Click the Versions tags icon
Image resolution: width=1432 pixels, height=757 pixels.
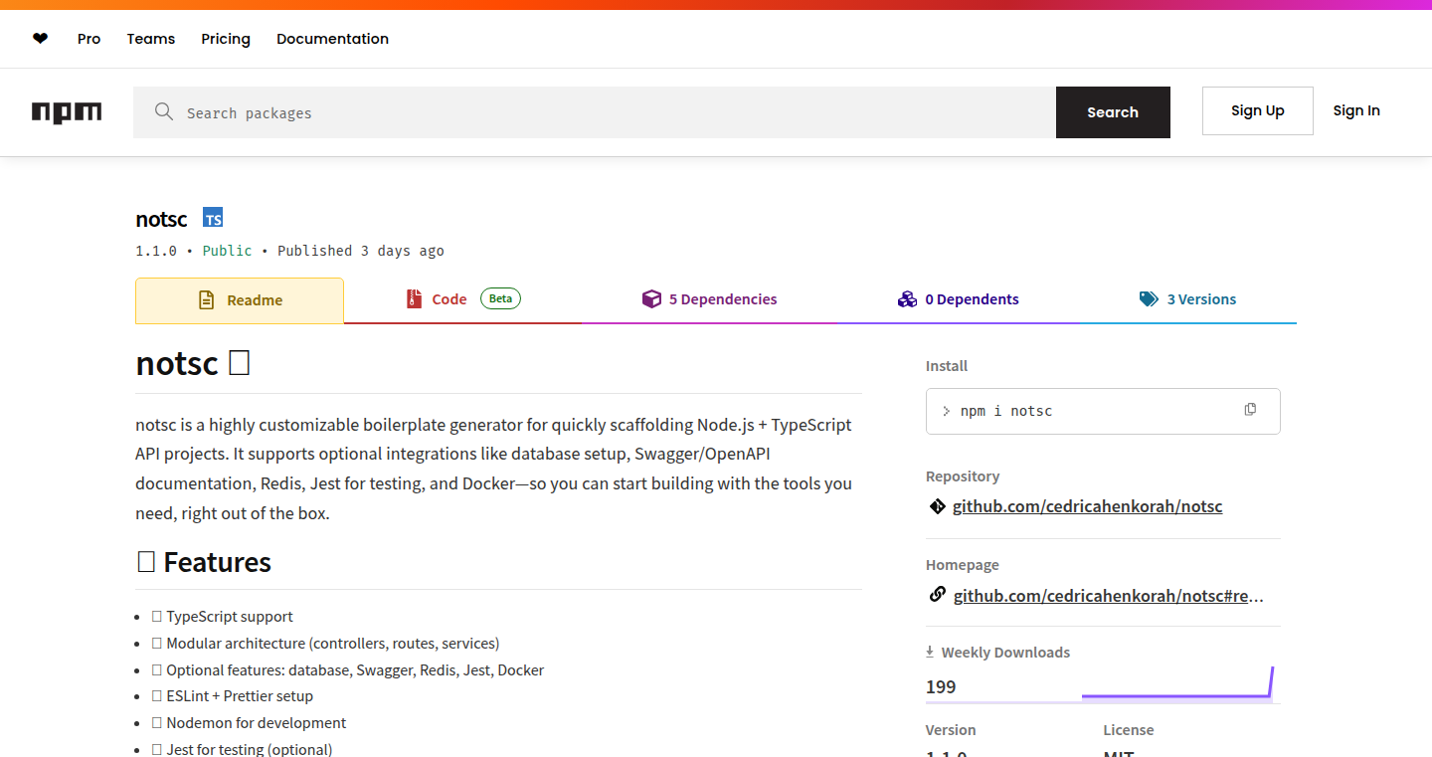pyautogui.click(x=1149, y=298)
